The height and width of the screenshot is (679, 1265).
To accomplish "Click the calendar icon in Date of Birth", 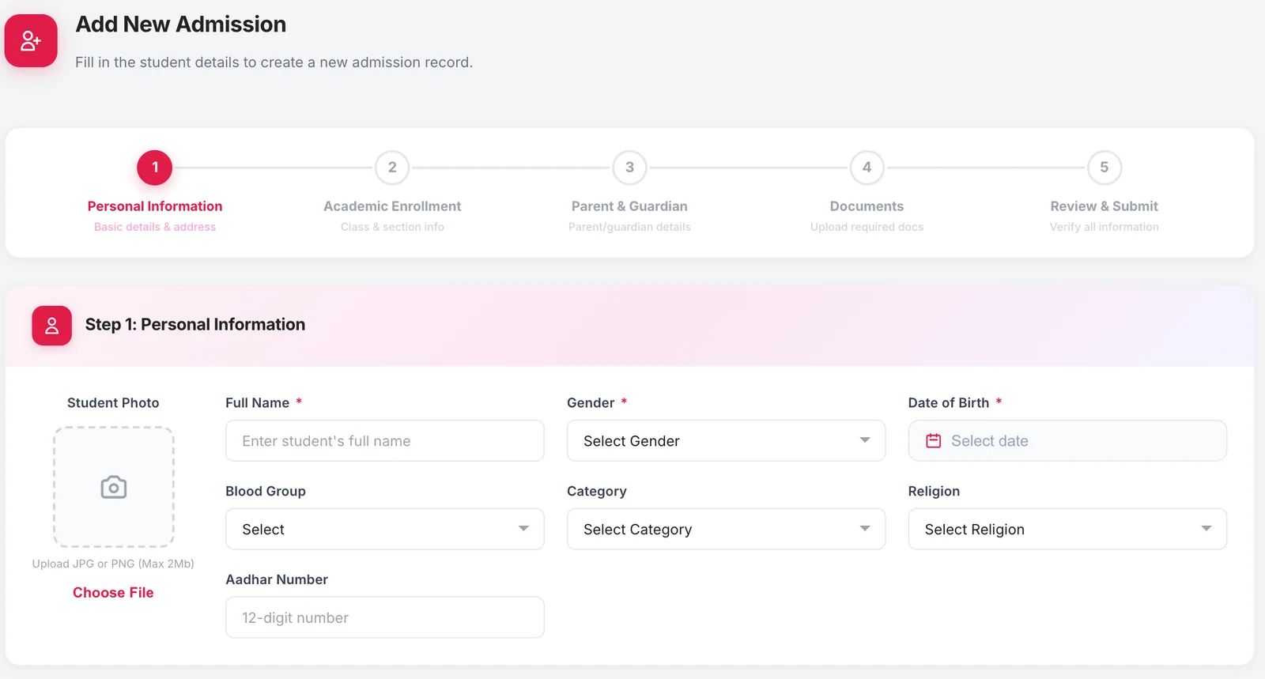I will pos(934,441).
